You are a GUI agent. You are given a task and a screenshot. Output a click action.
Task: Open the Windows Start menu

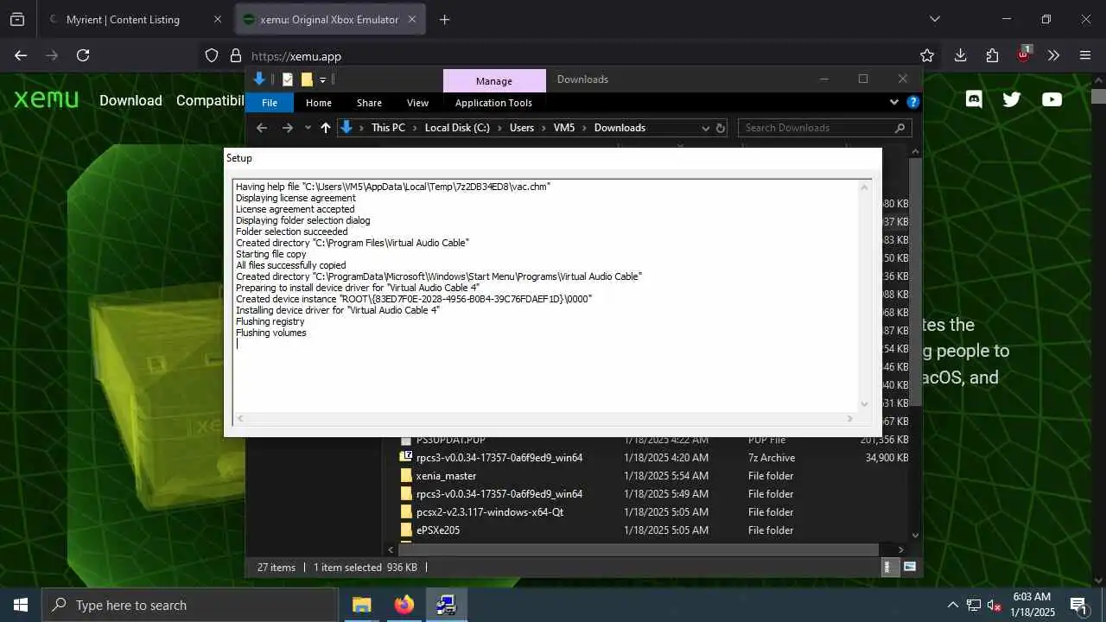click(x=21, y=605)
